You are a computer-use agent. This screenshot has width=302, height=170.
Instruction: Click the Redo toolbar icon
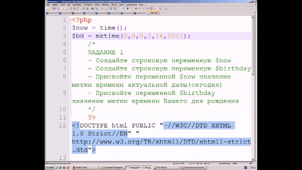click(x=88, y=8)
